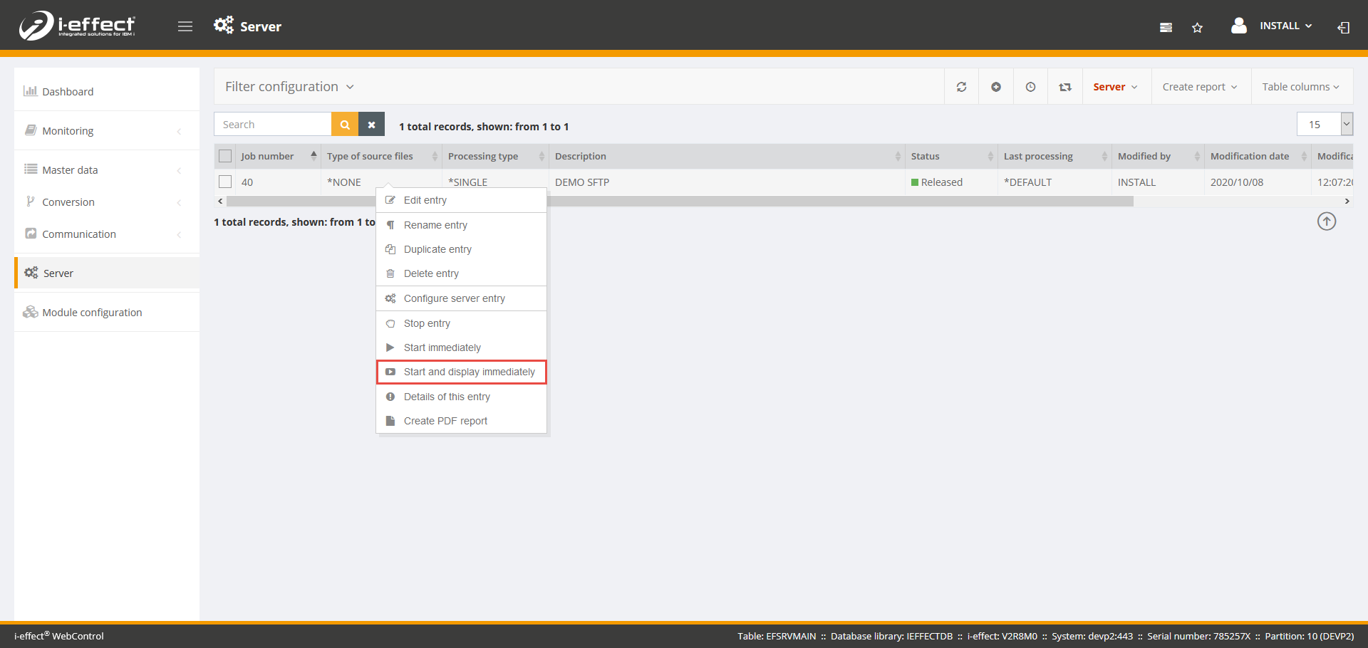Click the favorites star icon in header
This screenshot has width=1368, height=648.
[1197, 28]
